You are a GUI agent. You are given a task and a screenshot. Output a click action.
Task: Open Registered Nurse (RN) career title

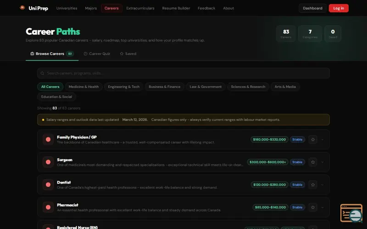[x=77, y=227]
